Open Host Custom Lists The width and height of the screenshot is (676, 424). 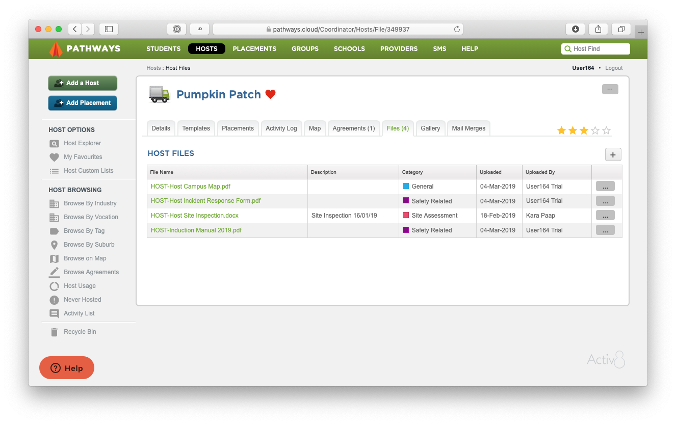(x=88, y=171)
